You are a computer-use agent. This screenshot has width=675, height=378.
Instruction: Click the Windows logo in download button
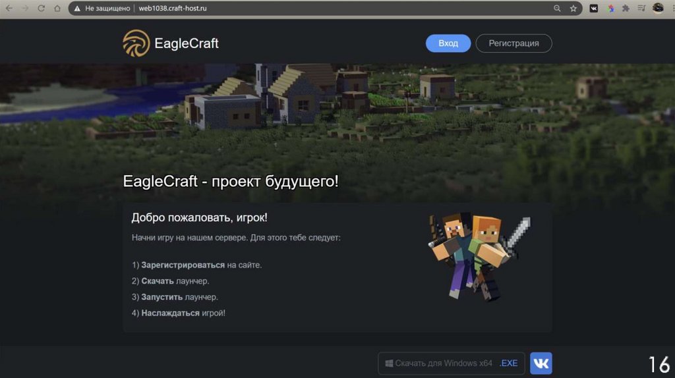389,364
